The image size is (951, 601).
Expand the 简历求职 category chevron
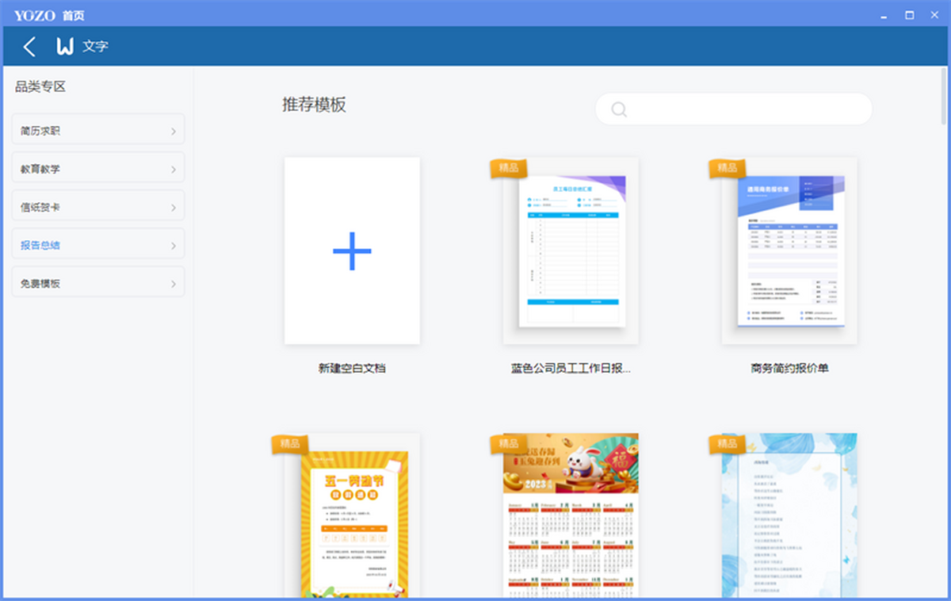(173, 132)
